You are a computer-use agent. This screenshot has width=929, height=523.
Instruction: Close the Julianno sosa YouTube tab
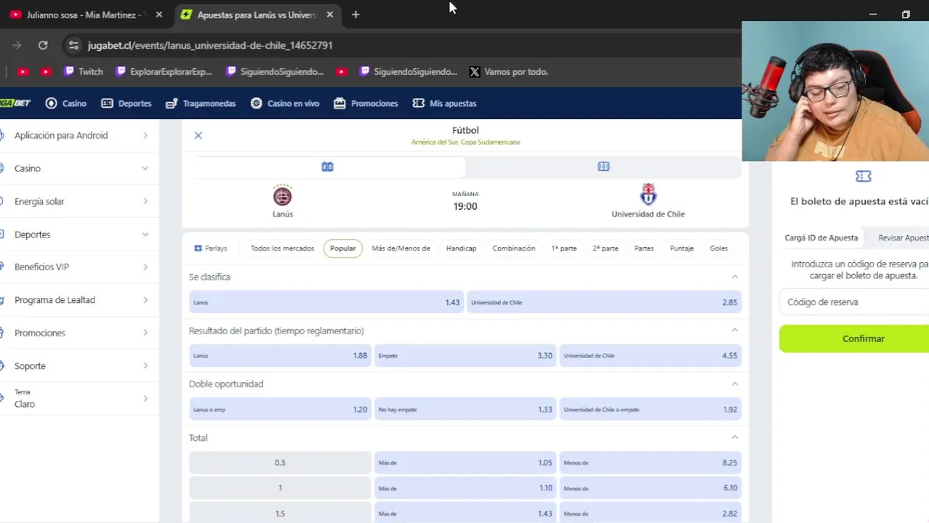coord(159,15)
